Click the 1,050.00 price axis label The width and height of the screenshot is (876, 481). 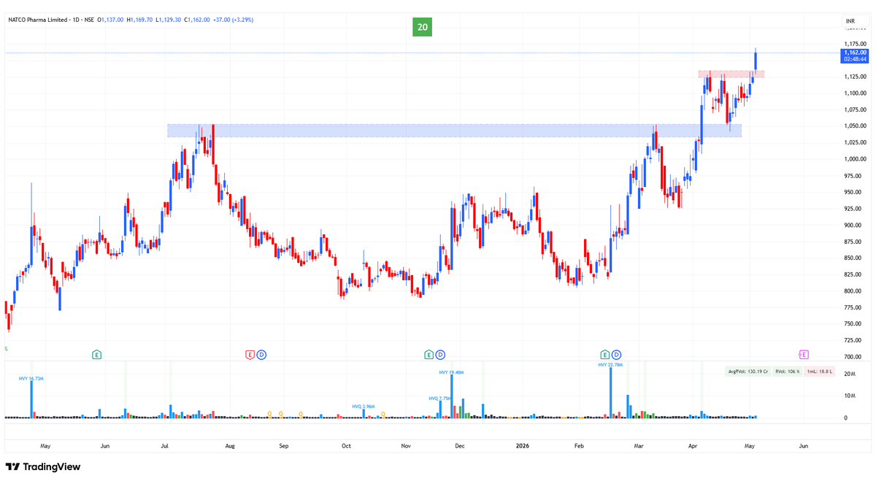pos(855,126)
